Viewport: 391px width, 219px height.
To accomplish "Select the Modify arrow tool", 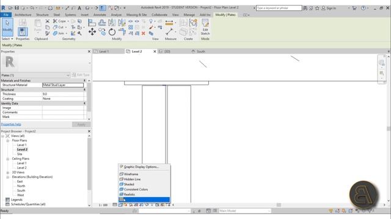I will 7,27.
